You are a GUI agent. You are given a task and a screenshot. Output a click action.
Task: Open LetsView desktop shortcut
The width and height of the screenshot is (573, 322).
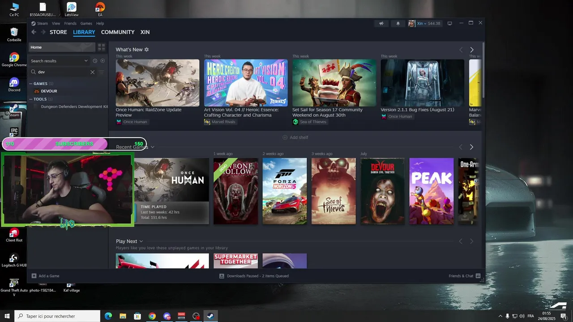tap(72, 9)
